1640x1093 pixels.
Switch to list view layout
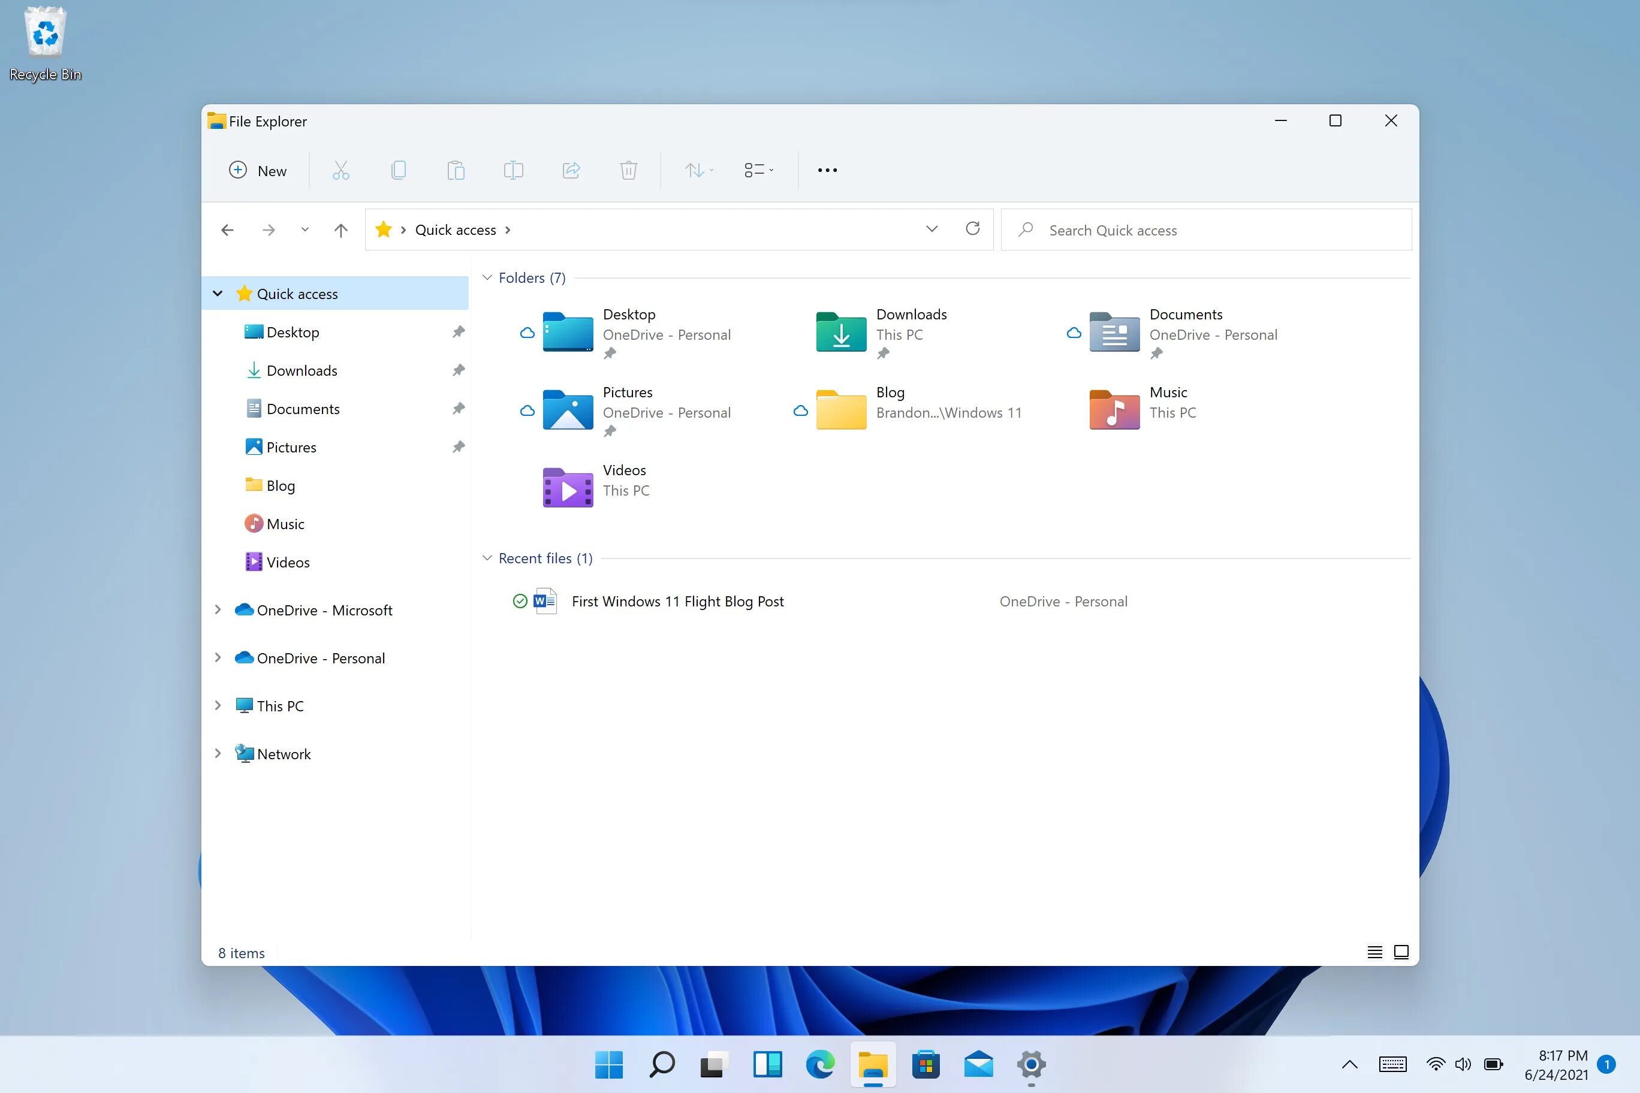click(1375, 952)
